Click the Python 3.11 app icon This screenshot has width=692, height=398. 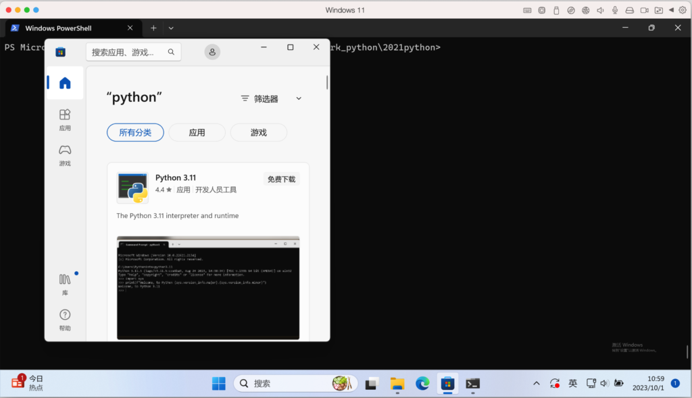pyautogui.click(x=132, y=188)
